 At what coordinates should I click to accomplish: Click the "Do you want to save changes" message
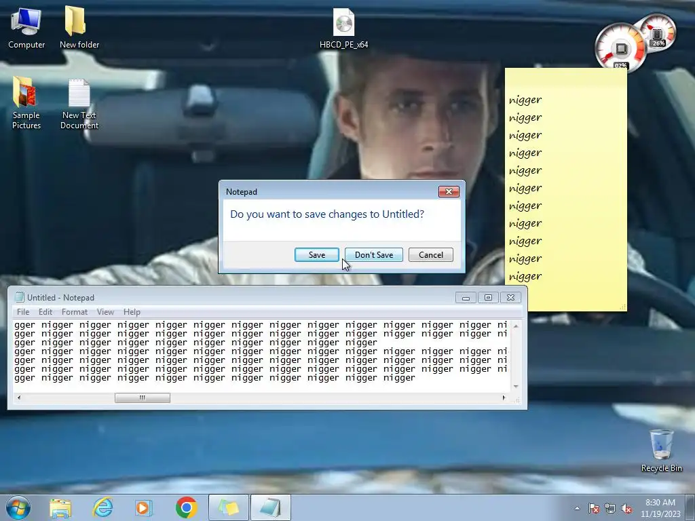pos(327,214)
